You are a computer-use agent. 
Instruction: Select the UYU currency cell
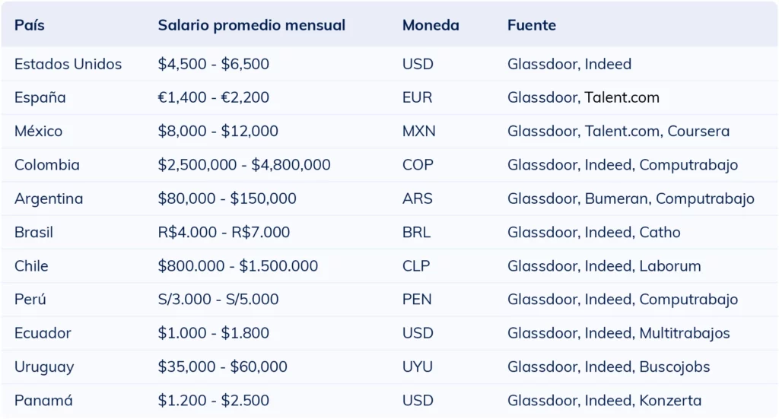(x=417, y=367)
